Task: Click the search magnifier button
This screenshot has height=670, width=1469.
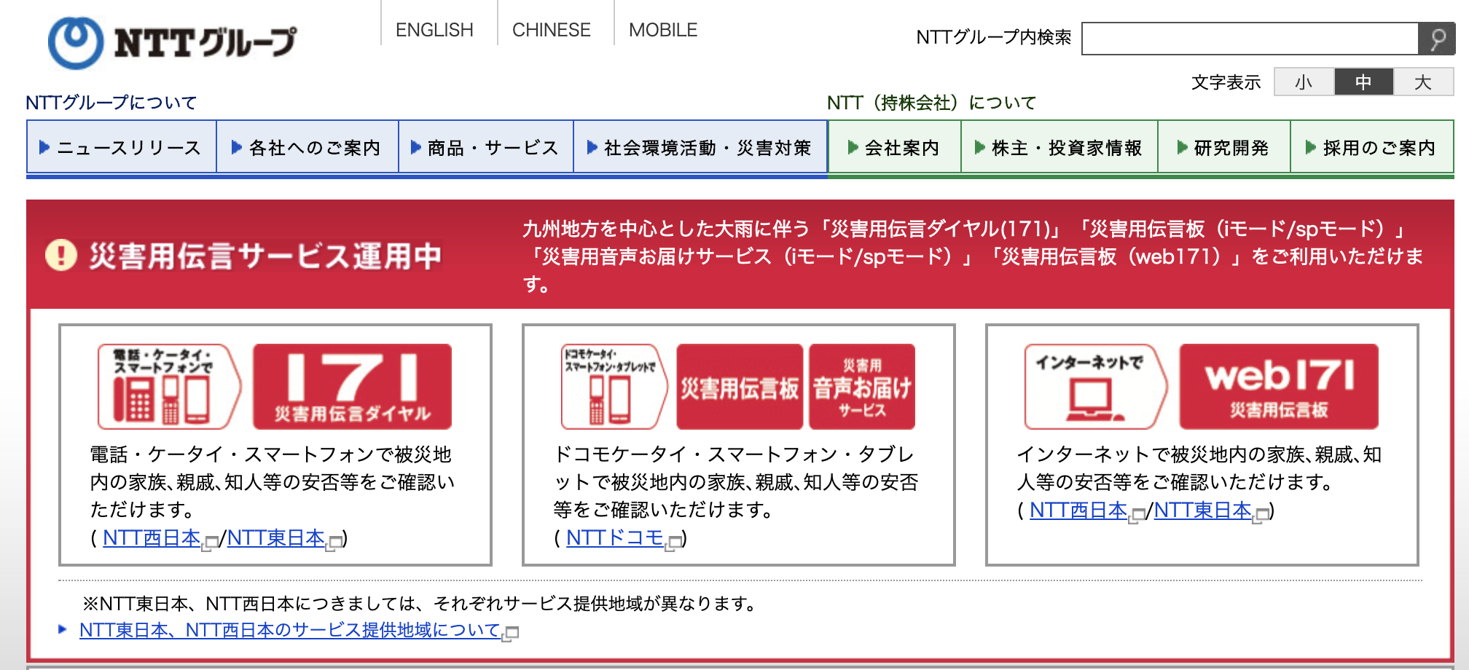Action: point(1436,39)
